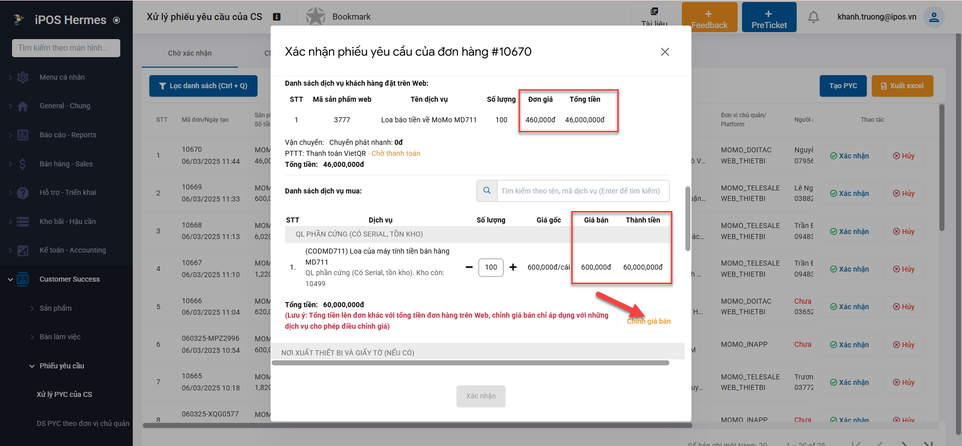
Task: Open the notifications bell
Action: (814, 17)
